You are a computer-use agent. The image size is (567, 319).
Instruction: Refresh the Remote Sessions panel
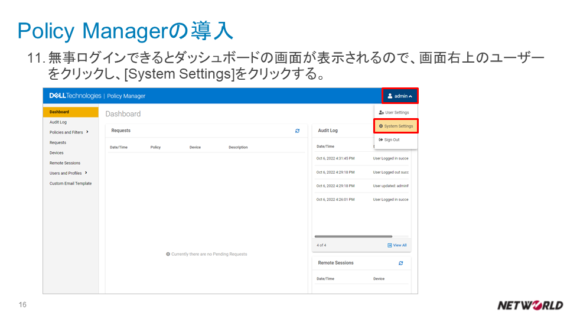click(400, 263)
